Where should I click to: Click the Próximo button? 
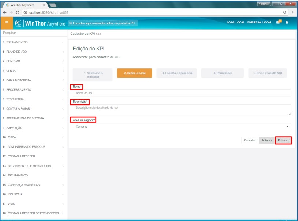(x=283, y=140)
